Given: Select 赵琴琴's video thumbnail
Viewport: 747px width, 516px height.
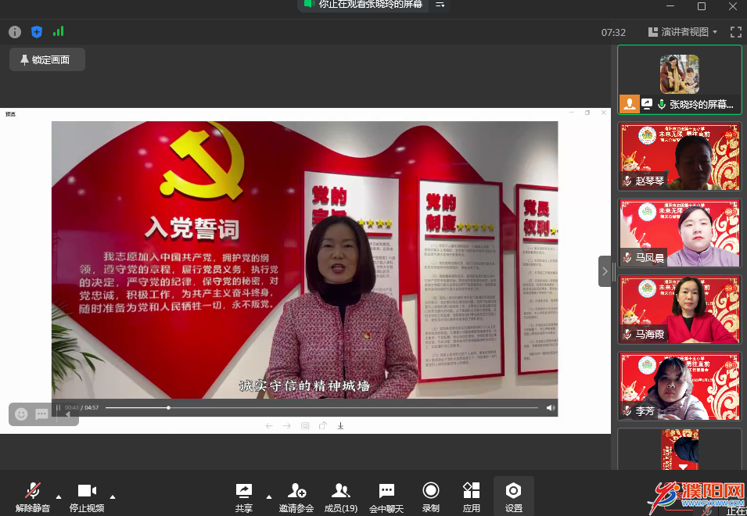Looking at the screenshot, I should tap(680, 156).
